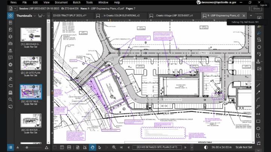The width and height of the screenshot is (271, 152).
Task: Open the Search panel magnifier icon
Action: point(11,99)
